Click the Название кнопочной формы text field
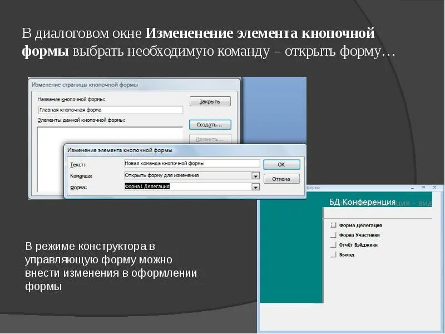The image size is (445, 334). coord(110,110)
